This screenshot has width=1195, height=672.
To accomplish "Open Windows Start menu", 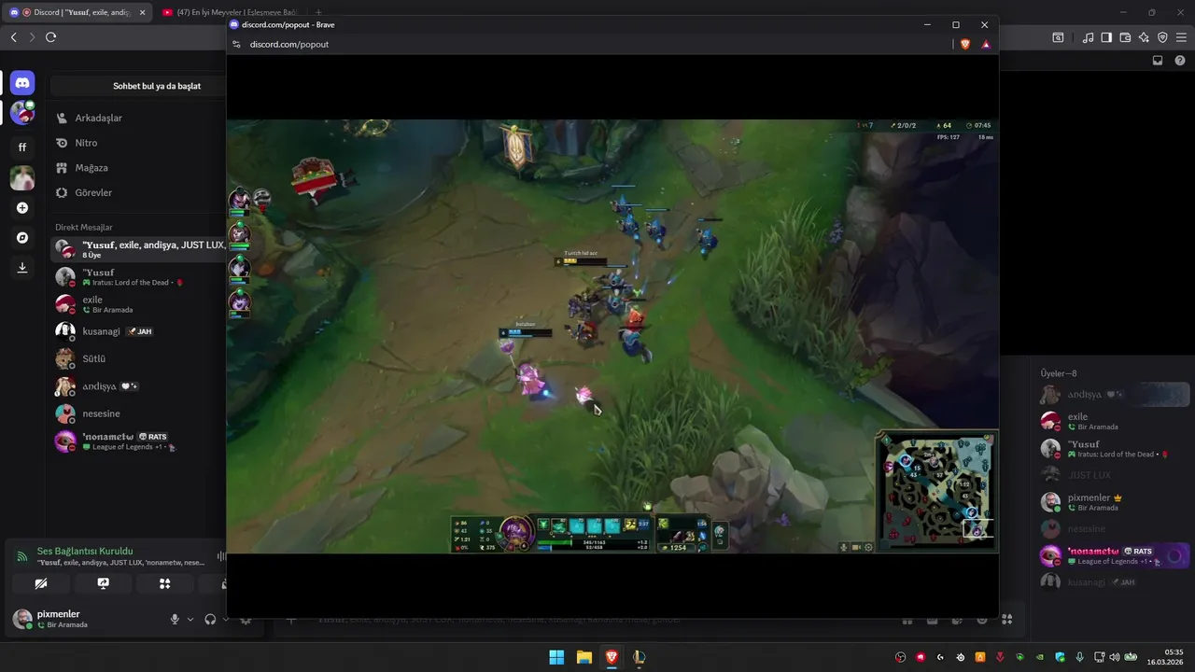I will (556, 657).
